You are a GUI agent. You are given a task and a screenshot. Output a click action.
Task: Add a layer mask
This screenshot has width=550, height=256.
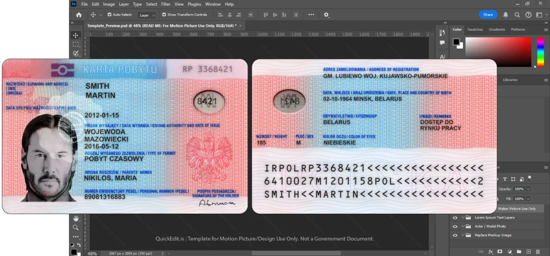500,252
